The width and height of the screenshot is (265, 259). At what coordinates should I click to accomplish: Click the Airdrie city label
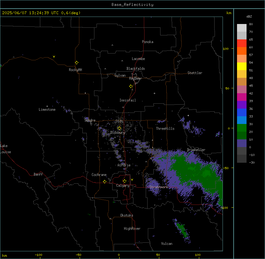(x=124, y=165)
